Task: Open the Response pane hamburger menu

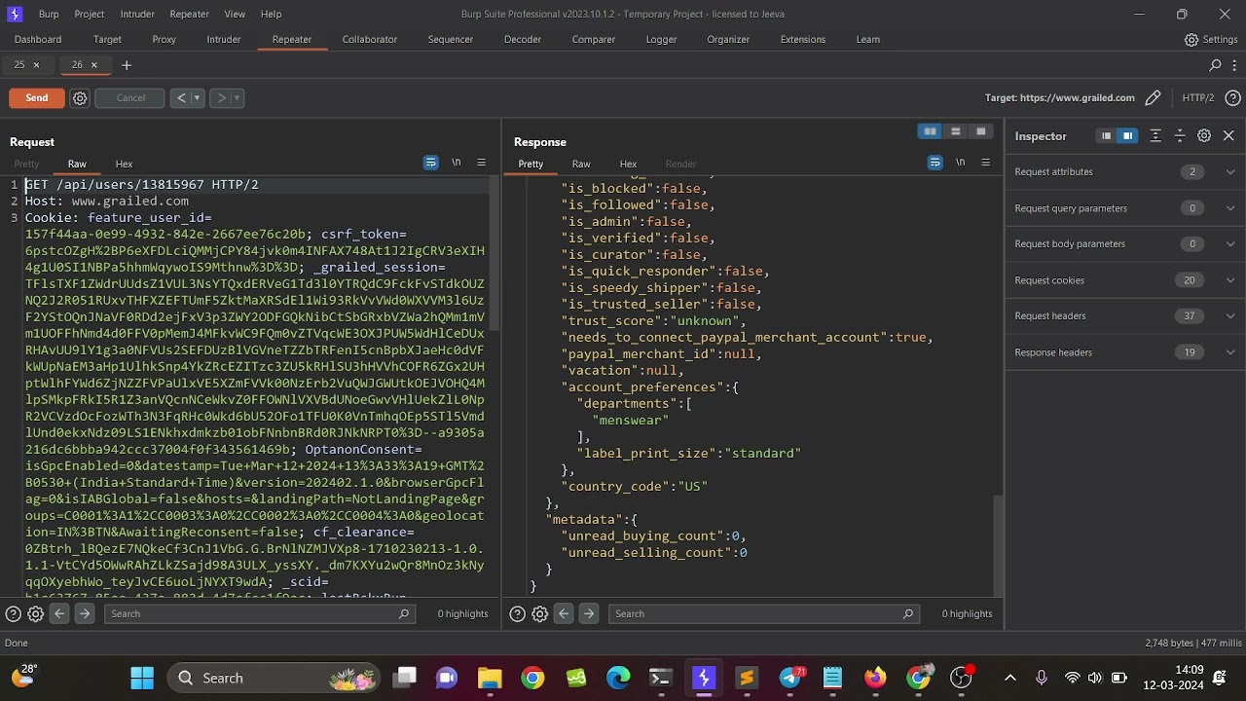Action: (x=985, y=163)
